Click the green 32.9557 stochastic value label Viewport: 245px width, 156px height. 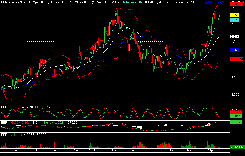pos(236,116)
